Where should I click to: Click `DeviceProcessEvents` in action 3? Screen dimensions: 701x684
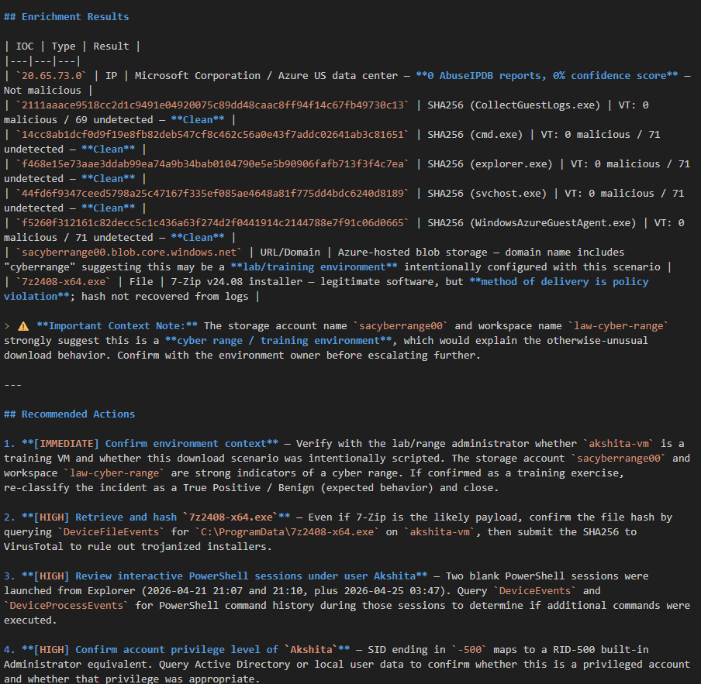tap(66, 606)
